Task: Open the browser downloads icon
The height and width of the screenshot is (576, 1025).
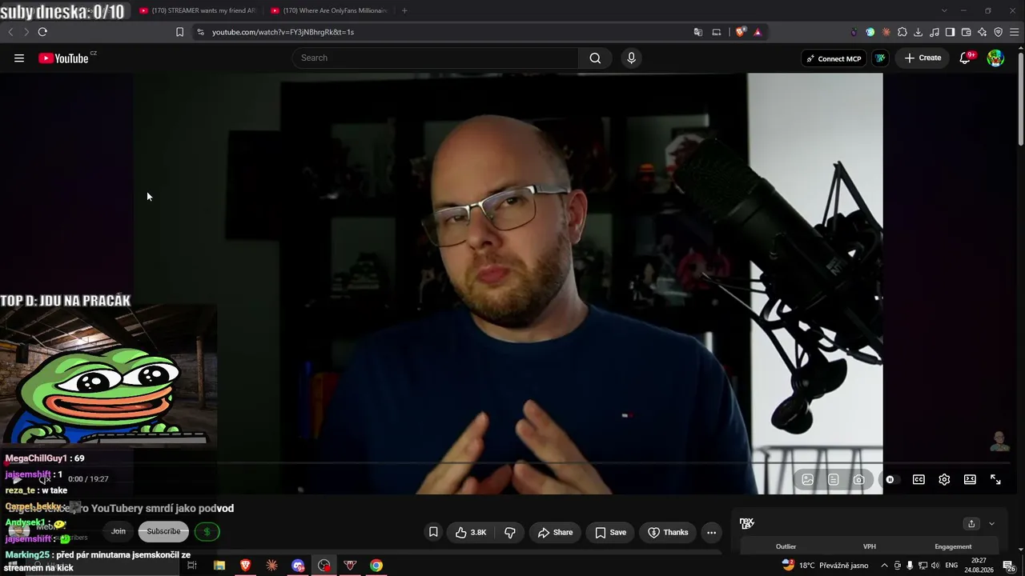Action: (x=918, y=32)
